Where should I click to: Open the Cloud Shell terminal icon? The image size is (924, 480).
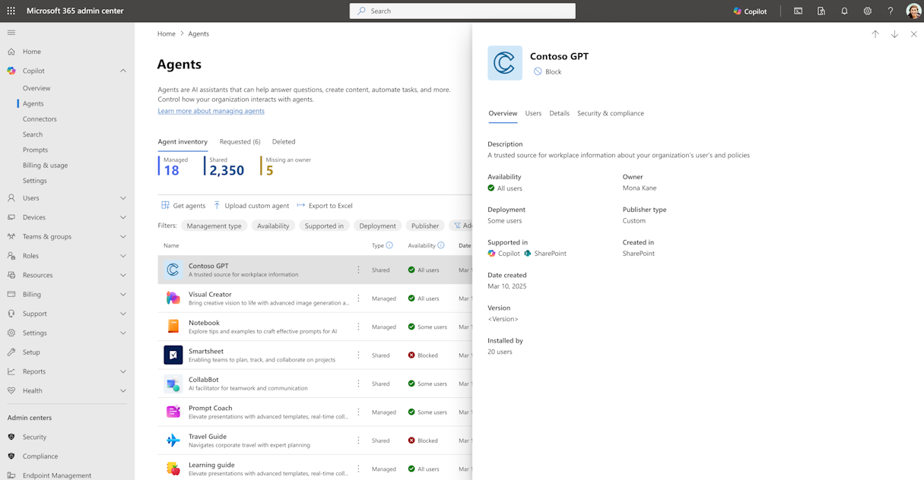pyautogui.click(x=798, y=11)
